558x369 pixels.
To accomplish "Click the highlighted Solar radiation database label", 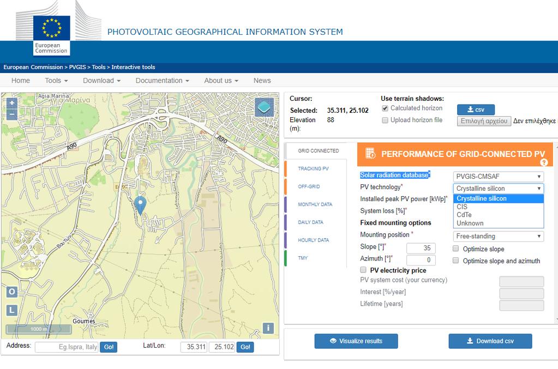I will pos(395,175).
